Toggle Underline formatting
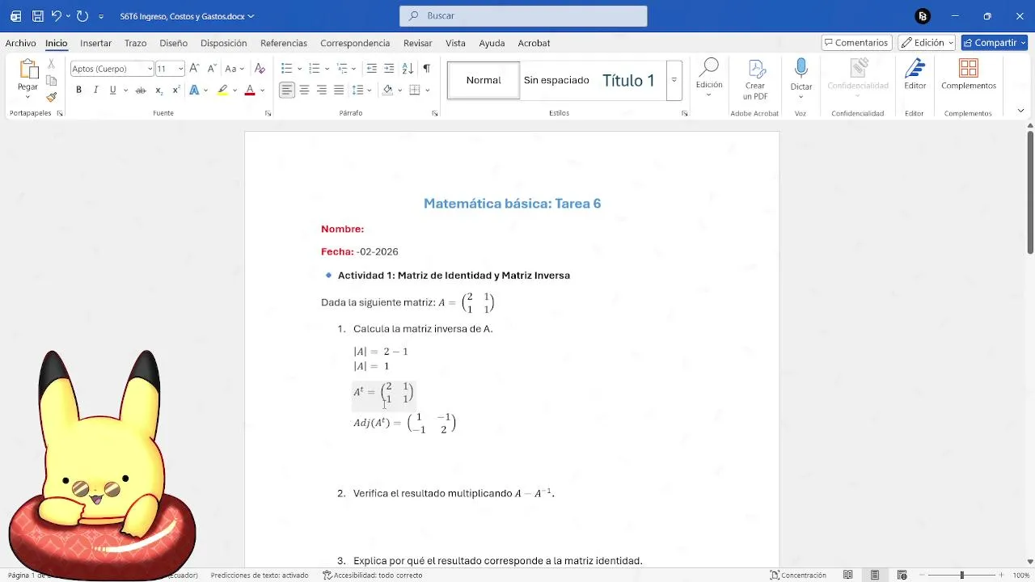The width and height of the screenshot is (1035, 582). (112, 91)
